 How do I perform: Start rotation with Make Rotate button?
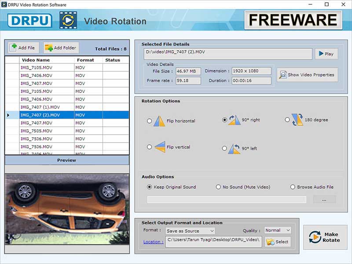pyautogui.click(x=325, y=237)
